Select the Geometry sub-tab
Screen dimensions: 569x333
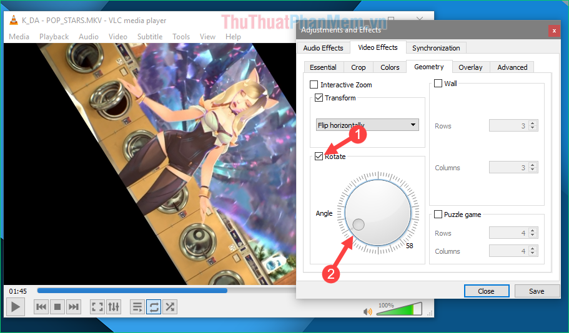429,67
